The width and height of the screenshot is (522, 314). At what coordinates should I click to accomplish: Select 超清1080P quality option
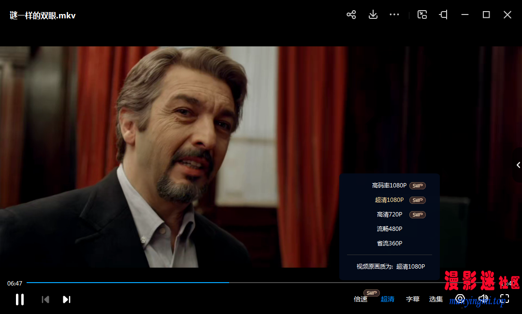tap(389, 200)
